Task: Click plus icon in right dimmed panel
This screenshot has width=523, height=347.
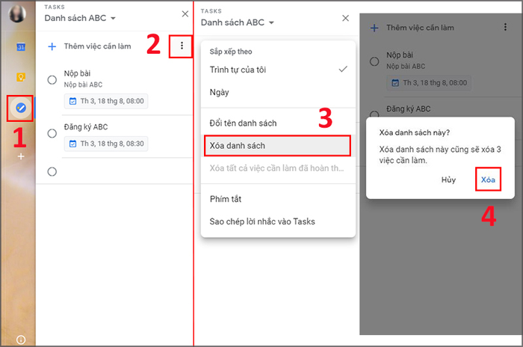Action: pyautogui.click(x=374, y=28)
